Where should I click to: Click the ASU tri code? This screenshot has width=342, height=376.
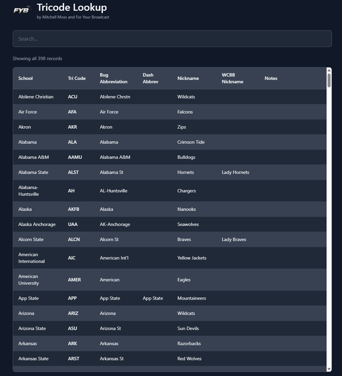click(x=72, y=328)
